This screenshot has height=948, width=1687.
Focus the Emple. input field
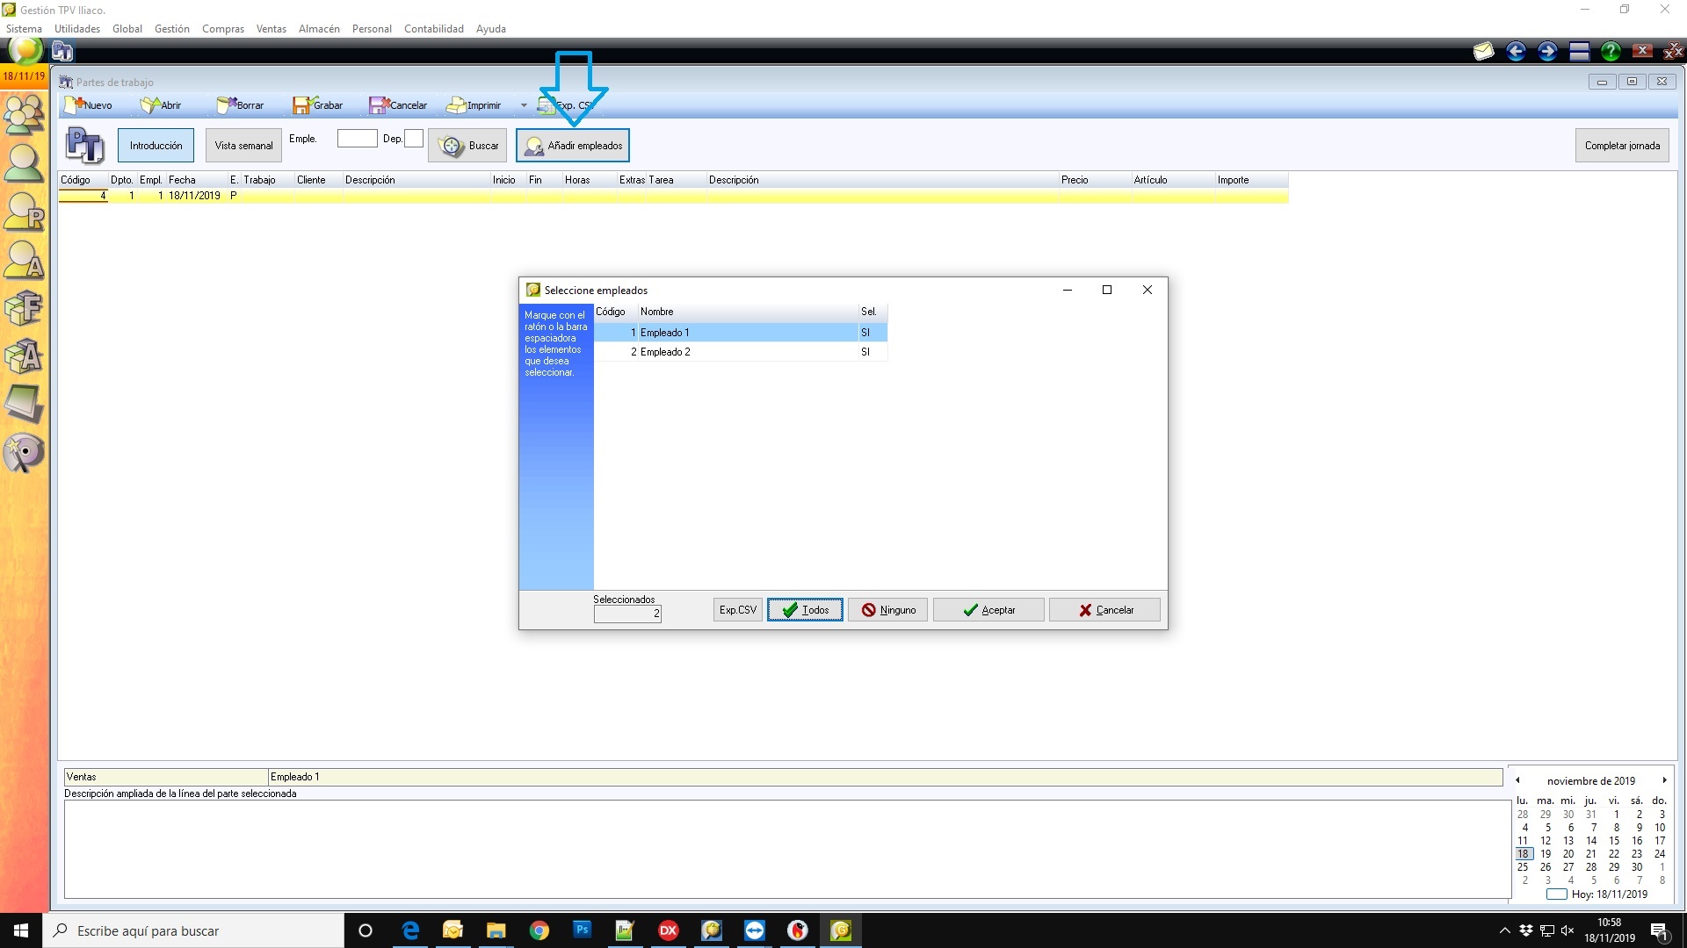[x=357, y=139]
